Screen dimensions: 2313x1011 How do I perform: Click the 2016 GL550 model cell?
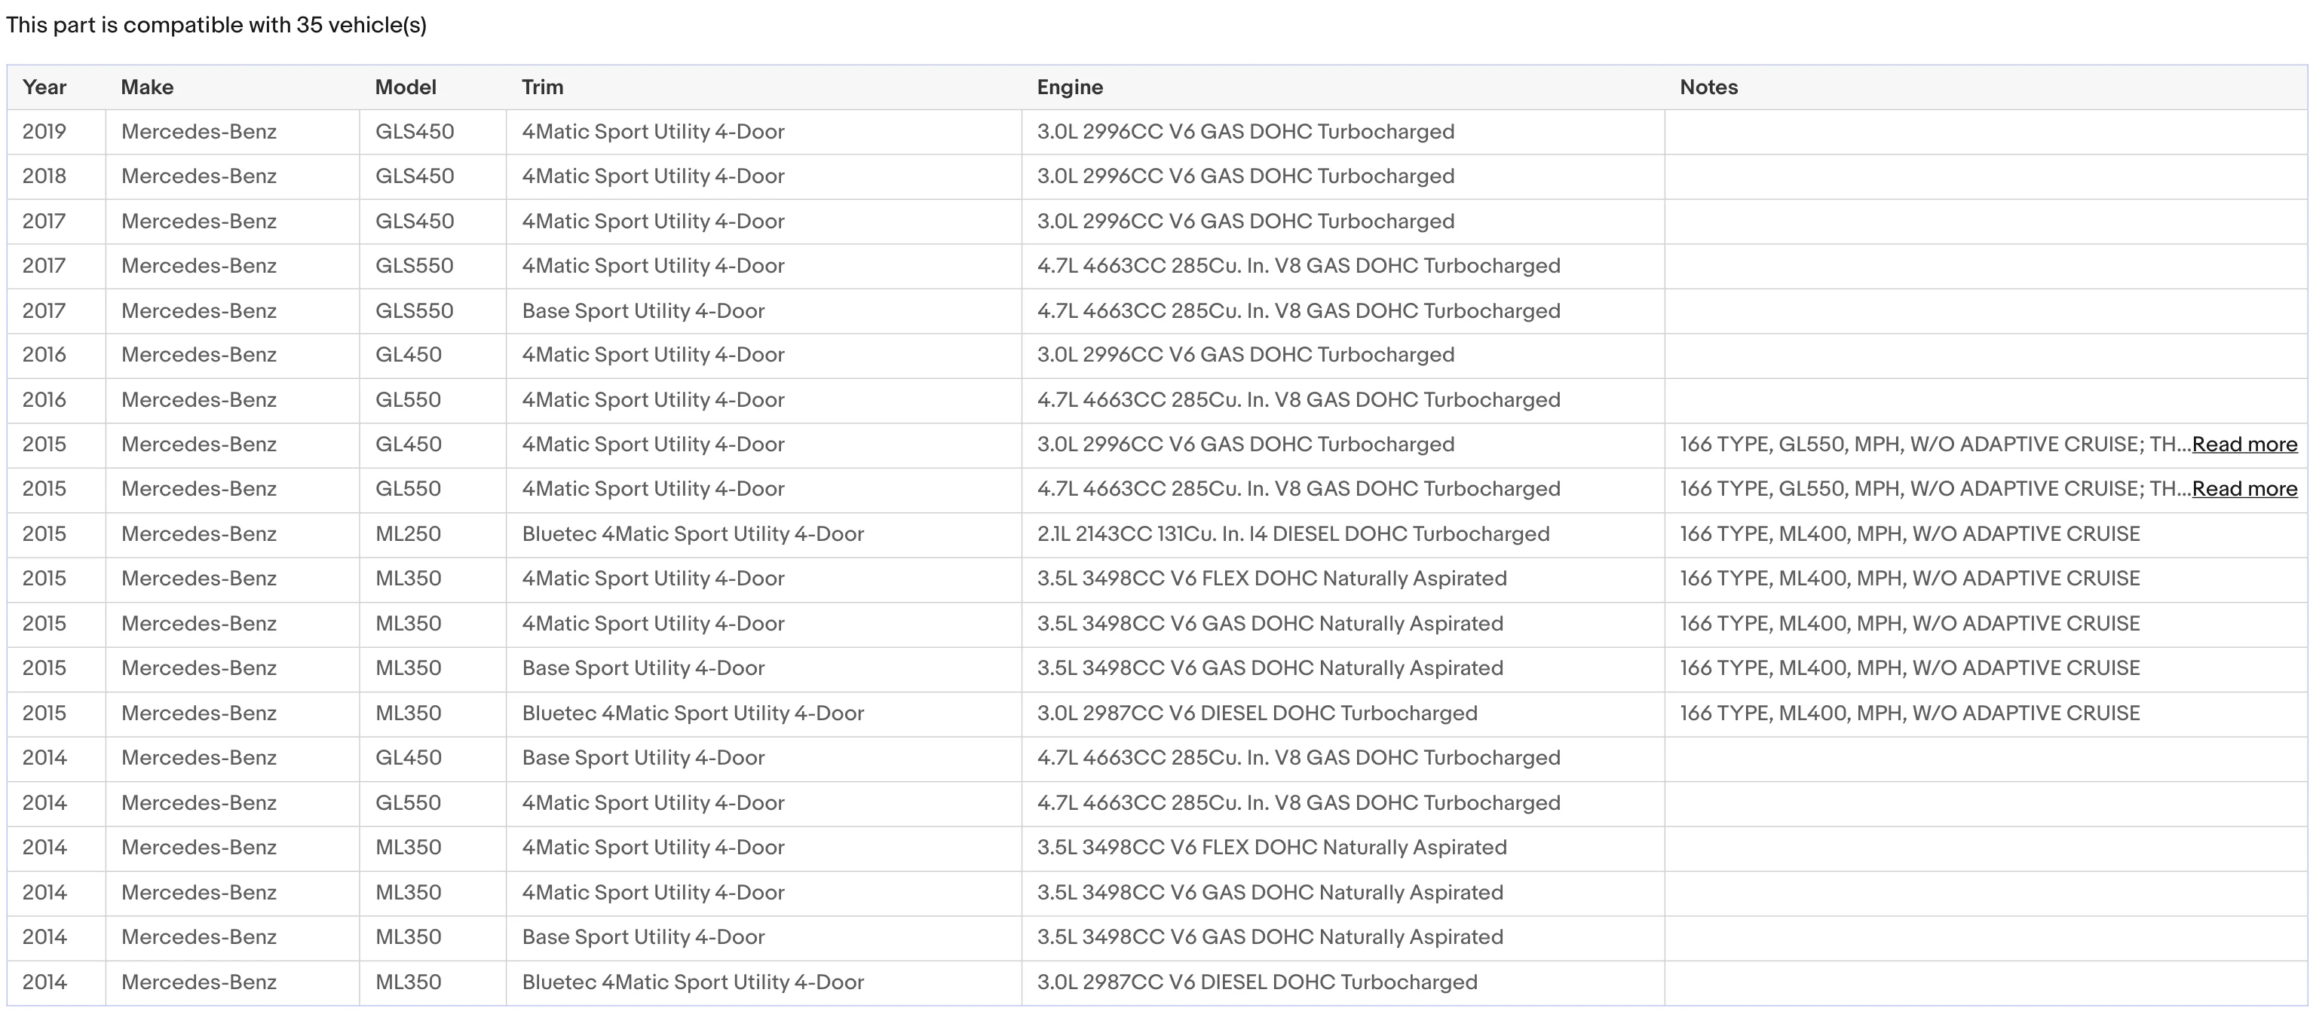433,400
